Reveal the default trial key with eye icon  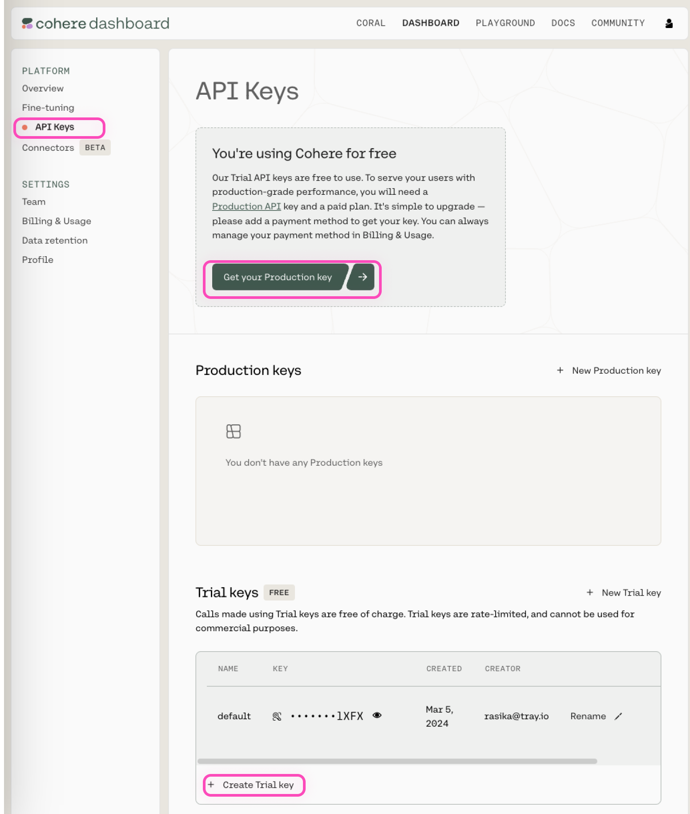377,715
